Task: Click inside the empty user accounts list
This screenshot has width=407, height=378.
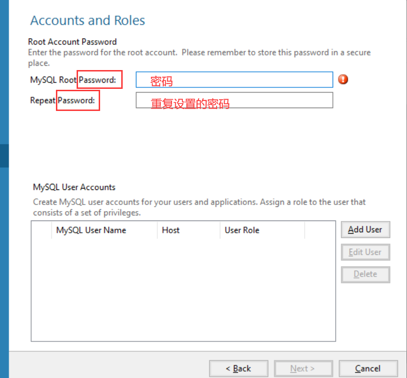Action: click(183, 290)
